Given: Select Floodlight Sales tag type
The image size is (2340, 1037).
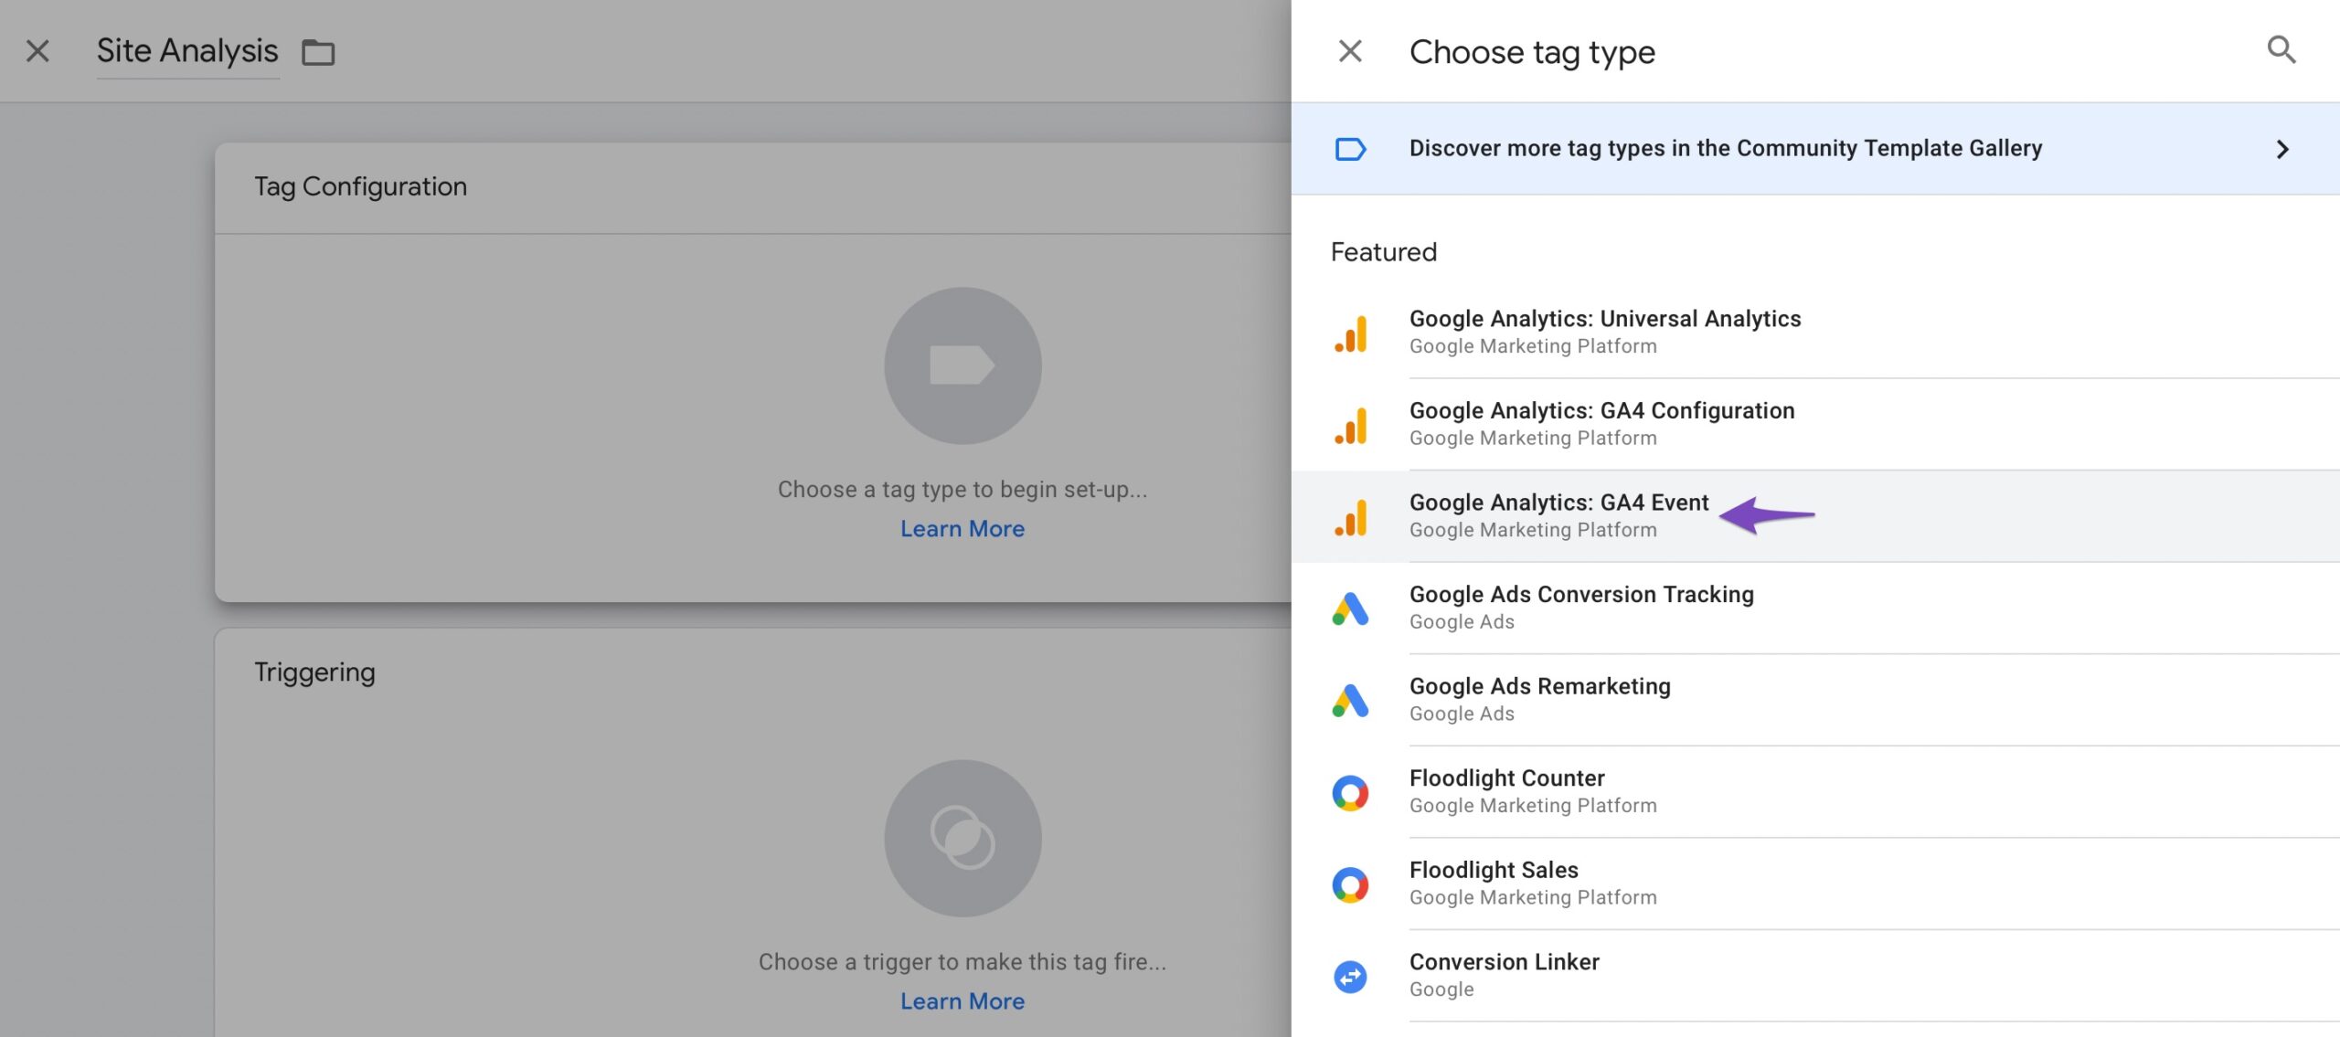Looking at the screenshot, I should [1815, 884].
